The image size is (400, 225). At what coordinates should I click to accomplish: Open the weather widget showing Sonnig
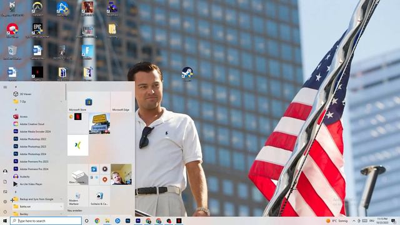click(x=337, y=221)
